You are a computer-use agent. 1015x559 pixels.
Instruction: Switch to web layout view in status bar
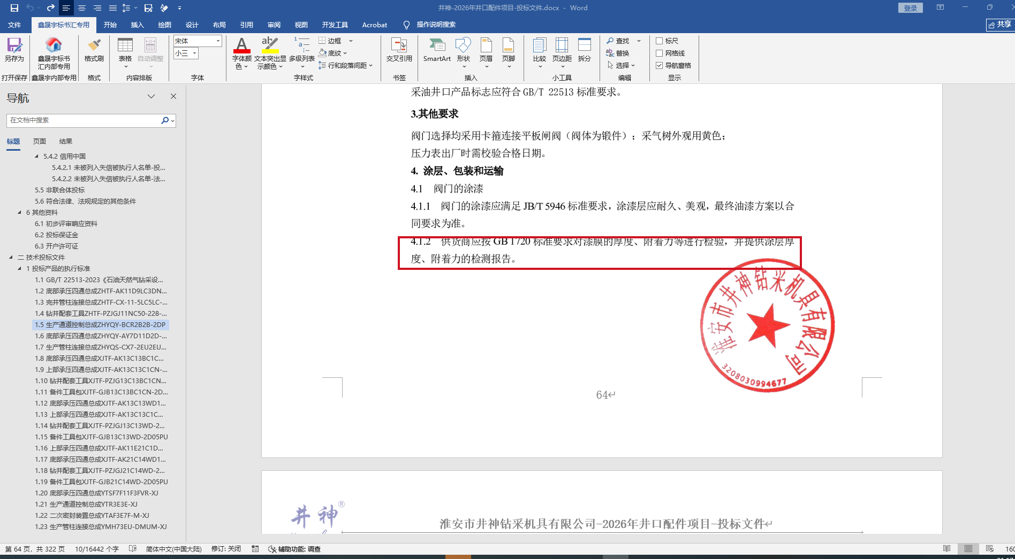pos(990,549)
